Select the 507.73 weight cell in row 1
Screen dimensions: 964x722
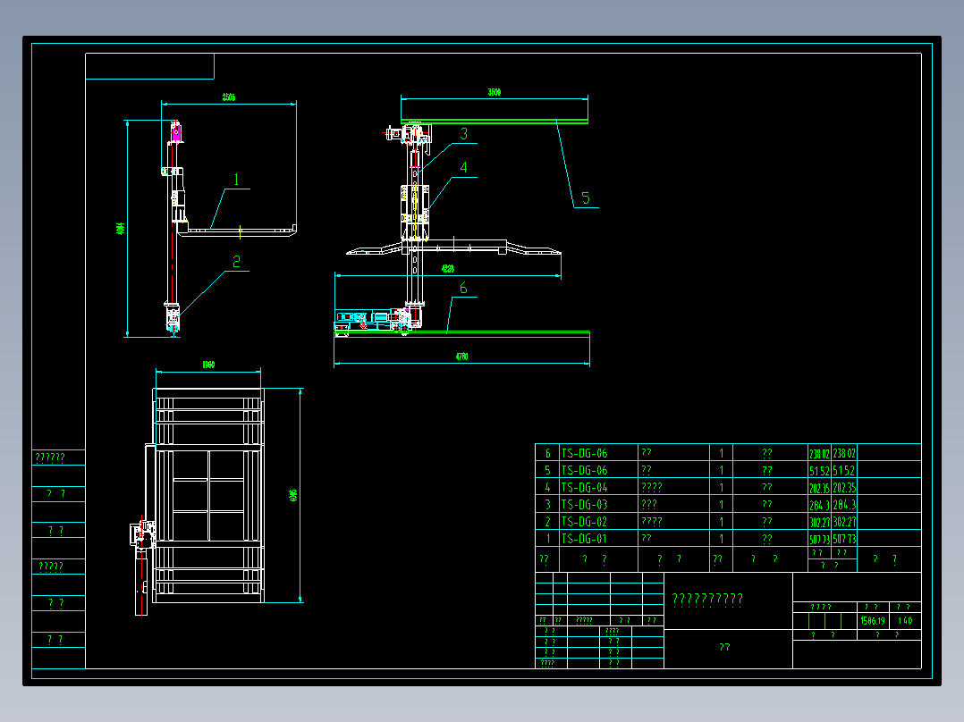click(x=819, y=539)
